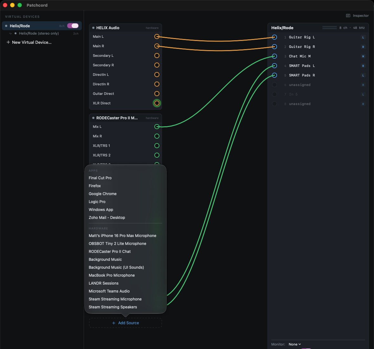Click the DirectIn R output port
374x349 pixels.
coord(157,84)
